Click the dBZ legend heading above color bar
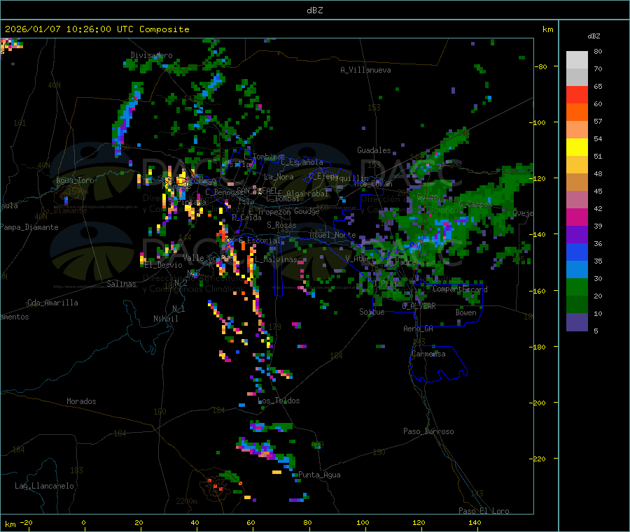The width and height of the screenshot is (630, 532). (x=594, y=36)
